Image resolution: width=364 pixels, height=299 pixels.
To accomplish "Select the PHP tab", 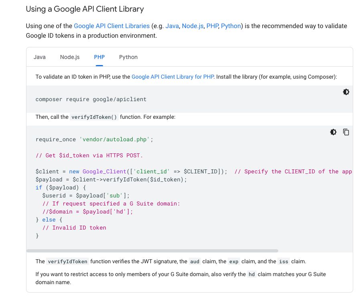I will click(99, 57).
